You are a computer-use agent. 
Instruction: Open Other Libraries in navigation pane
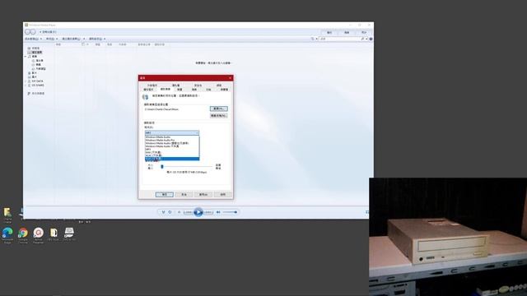(x=36, y=94)
